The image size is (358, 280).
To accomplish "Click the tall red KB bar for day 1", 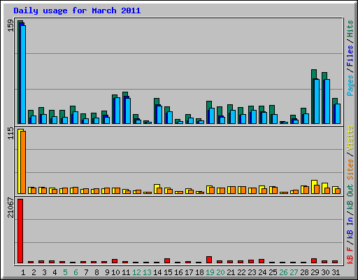I will [x=20, y=231].
